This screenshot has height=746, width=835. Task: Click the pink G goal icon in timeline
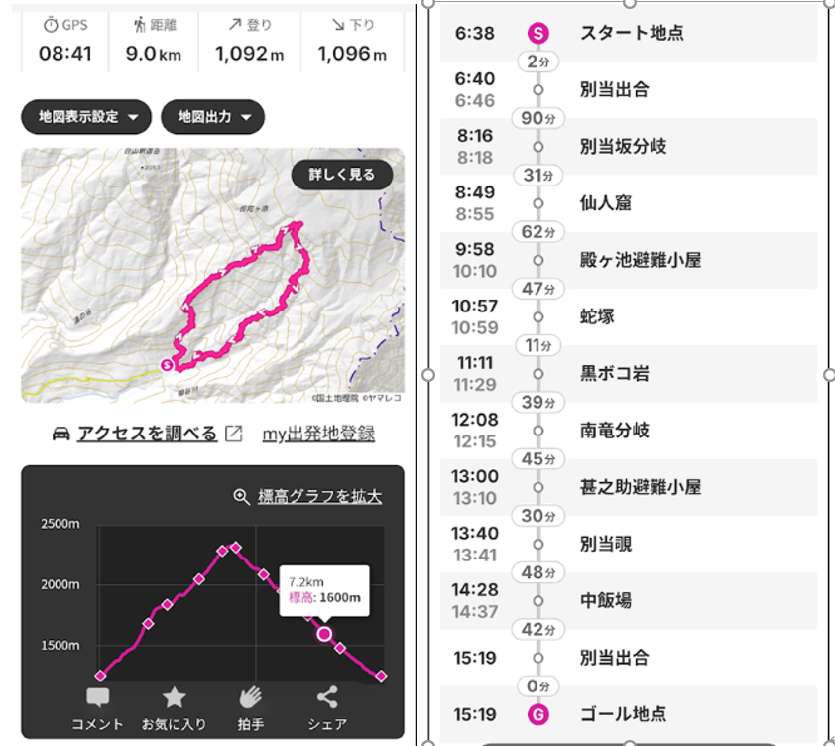pos(537,713)
